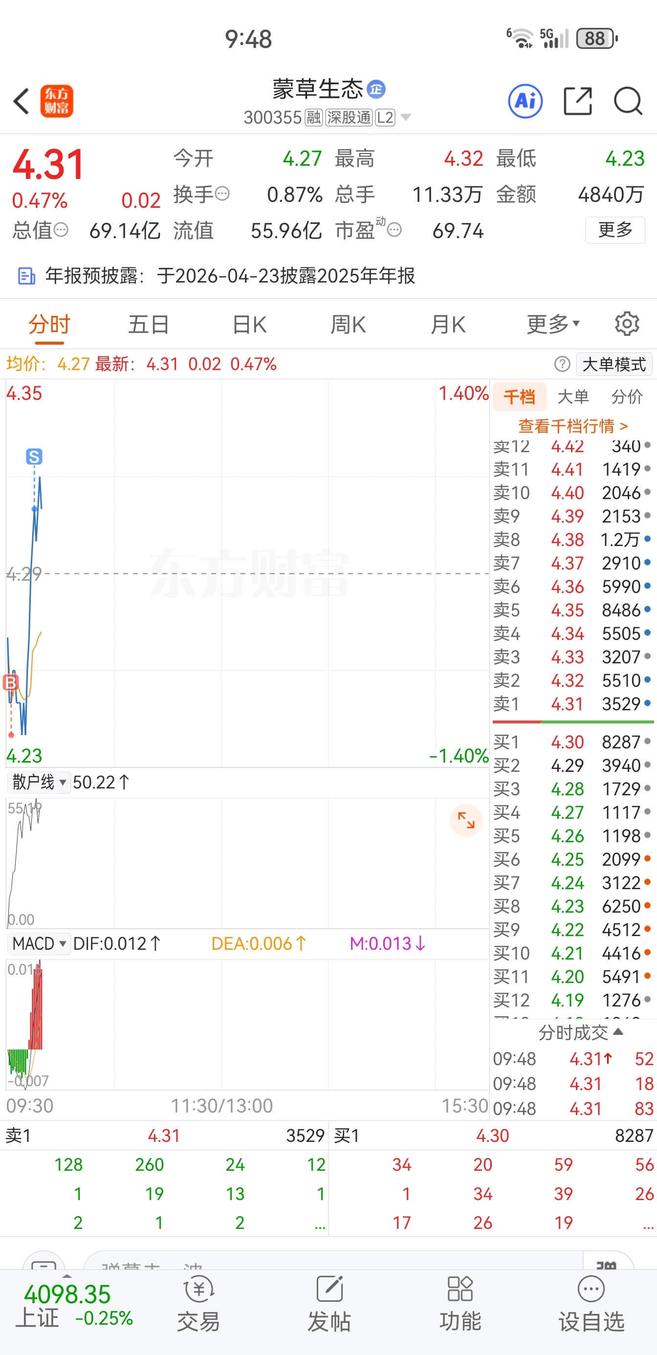Tap the back arrow
This screenshot has height=1355, width=657.
[x=21, y=101]
